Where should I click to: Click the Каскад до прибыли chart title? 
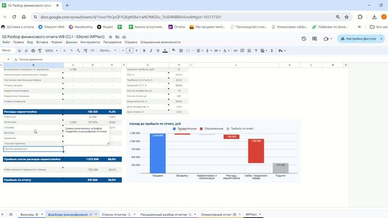pyautogui.click(x=155, y=124)
